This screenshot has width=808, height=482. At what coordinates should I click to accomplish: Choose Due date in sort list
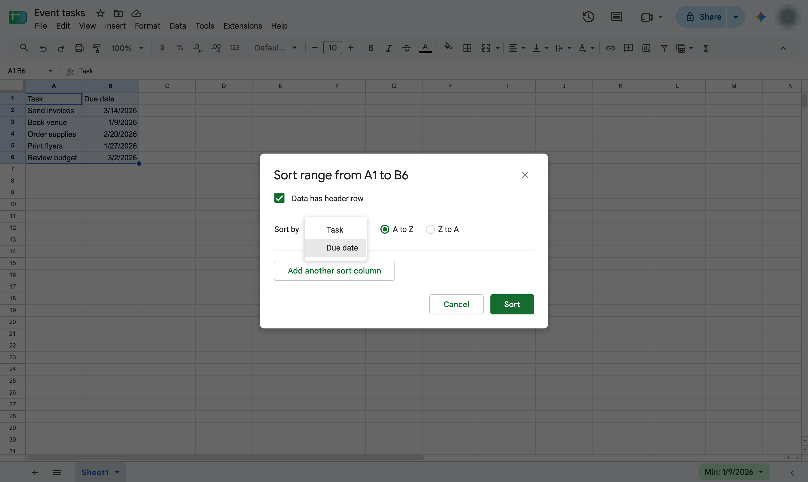(336, 248)
